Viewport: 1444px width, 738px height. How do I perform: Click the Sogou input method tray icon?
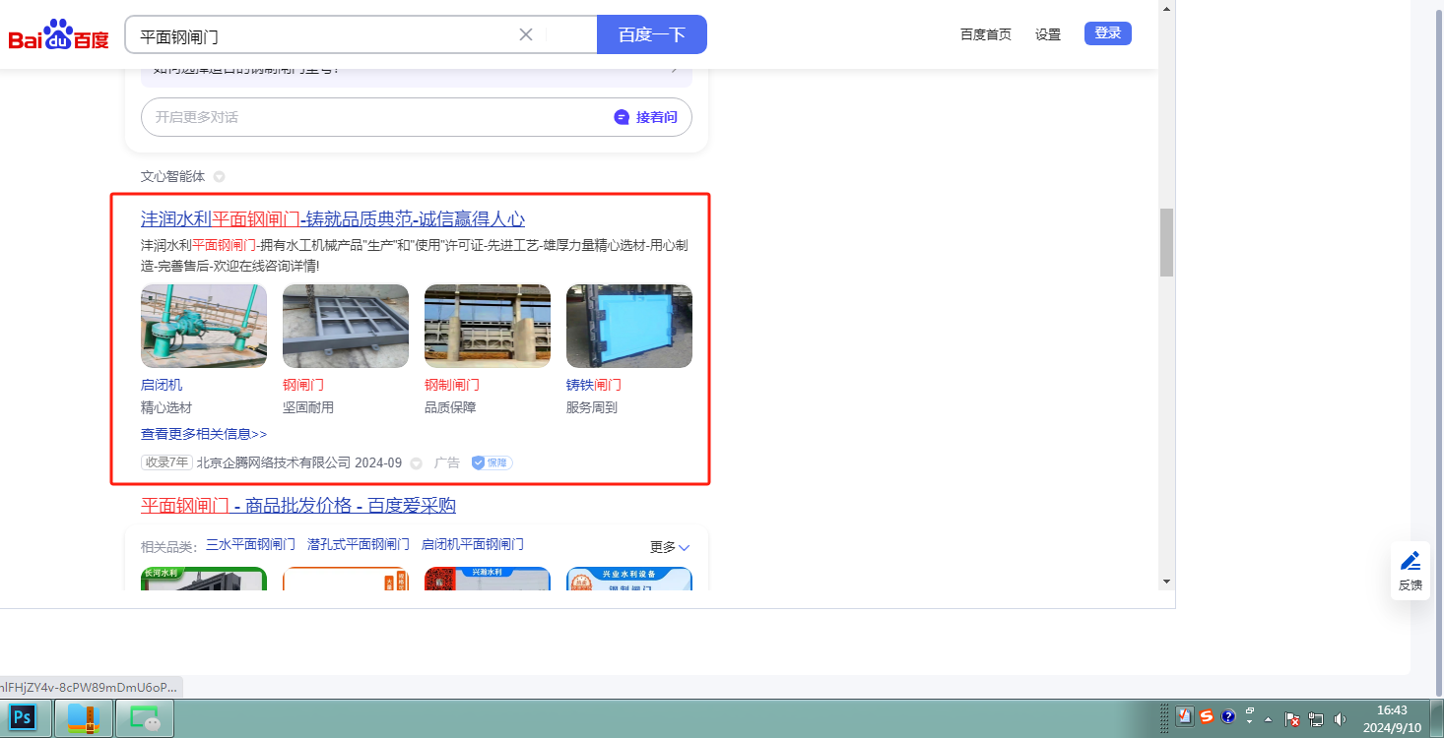point(1207,716)
